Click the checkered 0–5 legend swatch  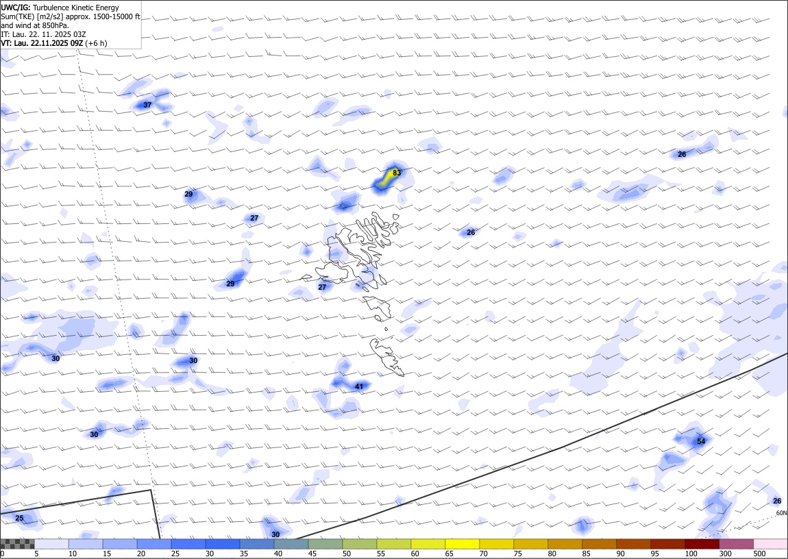tap(18, 544)
